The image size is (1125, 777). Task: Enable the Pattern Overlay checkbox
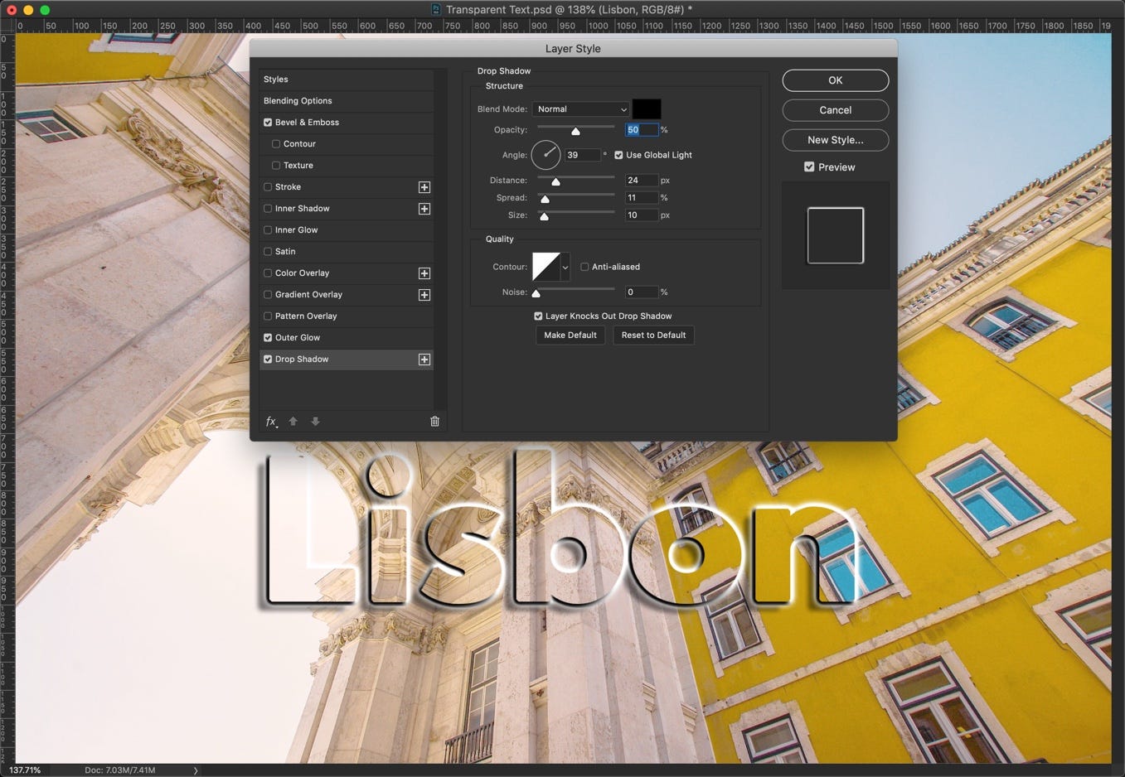268,316
